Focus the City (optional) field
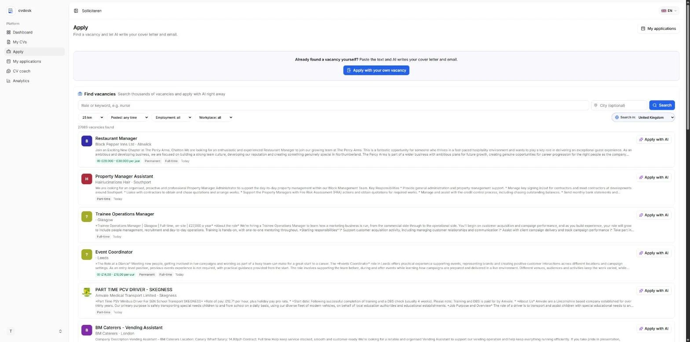The height and width of the screenshot is (342, 690). coord(619,106)
